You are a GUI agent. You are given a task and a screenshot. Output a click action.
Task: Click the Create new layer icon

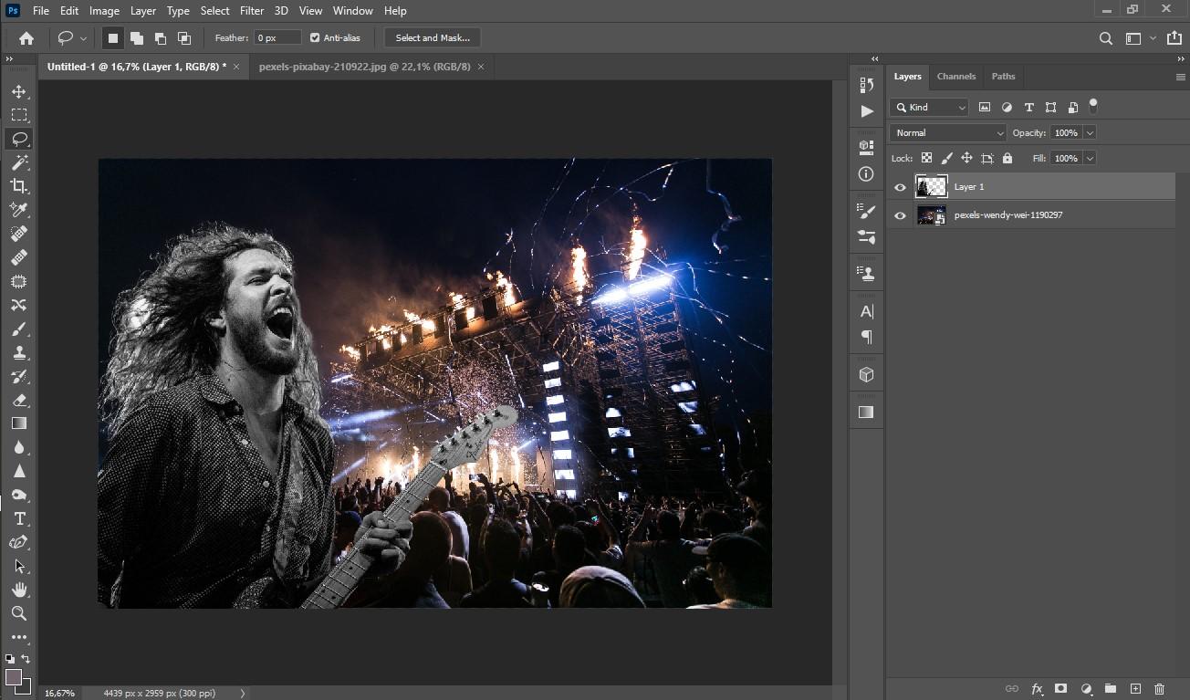[1135, 689]
